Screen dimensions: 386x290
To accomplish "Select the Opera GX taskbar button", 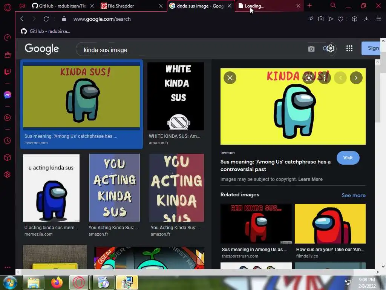I will [79, 282].
